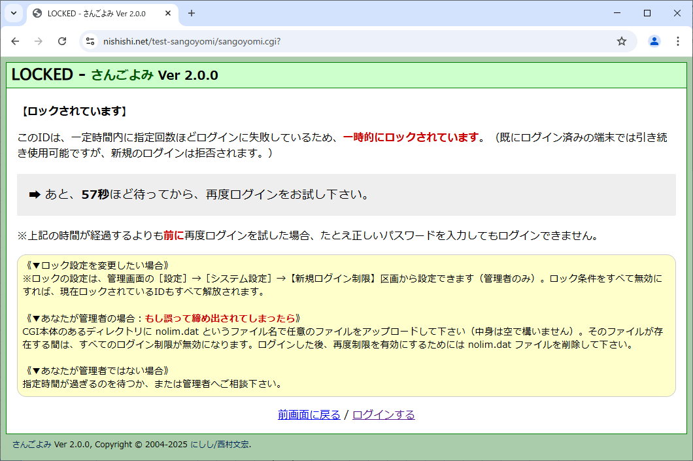The height and width of the screenshot is (461, 693).
Task: Minimize the browser window
Action: click(617, 13)
